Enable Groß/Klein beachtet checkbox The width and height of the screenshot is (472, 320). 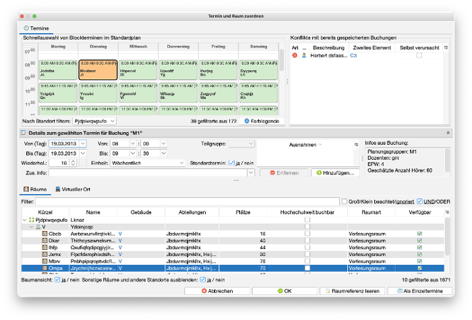click(x=345, y=201)
